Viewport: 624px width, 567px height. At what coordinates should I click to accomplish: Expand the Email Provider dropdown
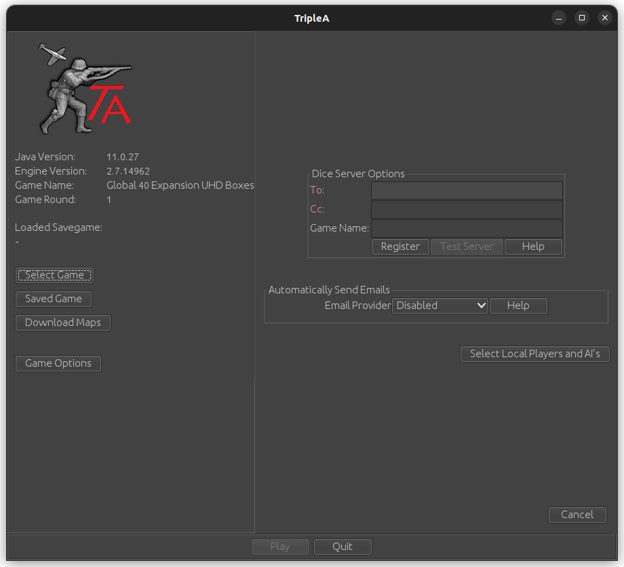[440, 306]
